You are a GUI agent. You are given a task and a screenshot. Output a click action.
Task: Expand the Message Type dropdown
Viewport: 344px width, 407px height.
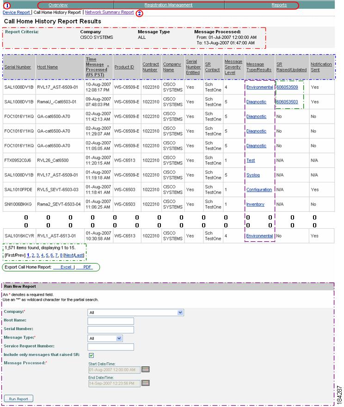point(119,338)
